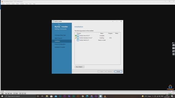The width and height of the screenshot is (175, 98).
Task: Click the greyed Back button in installer
Action: [x=101, y=71]
